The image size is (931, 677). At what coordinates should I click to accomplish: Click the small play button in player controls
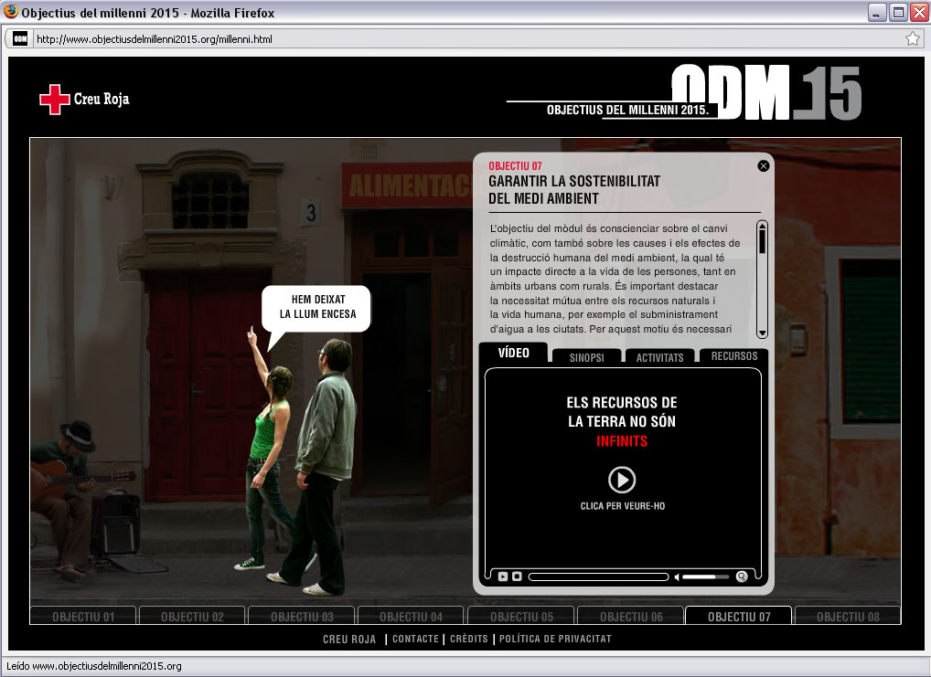503,577
